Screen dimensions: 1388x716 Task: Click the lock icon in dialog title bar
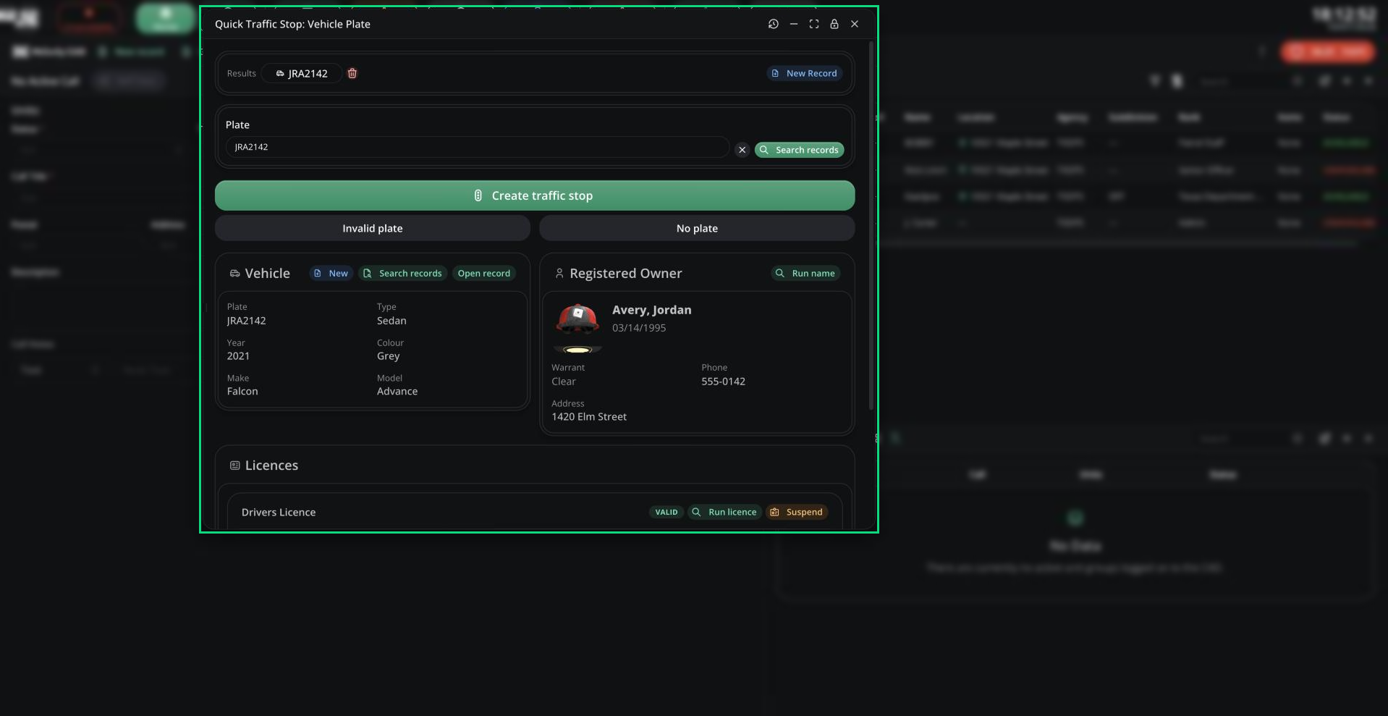pyautogui.click(x=834, y=24)
